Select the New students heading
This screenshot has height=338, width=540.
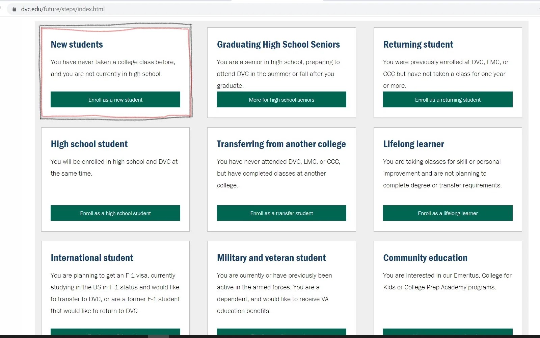coord(77,44)
